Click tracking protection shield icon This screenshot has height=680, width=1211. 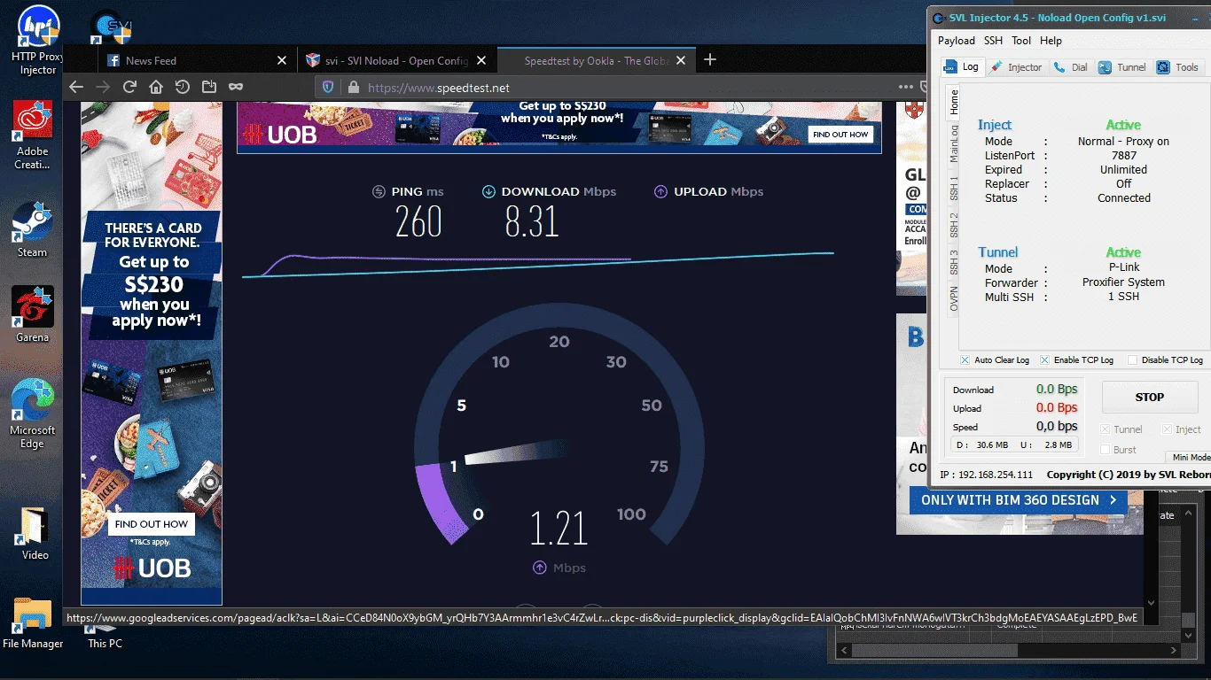tap(328, 88)
